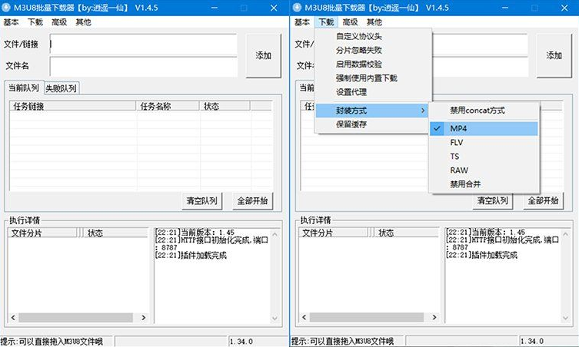
Task: Click 清空队列 button in right window
Action: click(x=493, y=201)
